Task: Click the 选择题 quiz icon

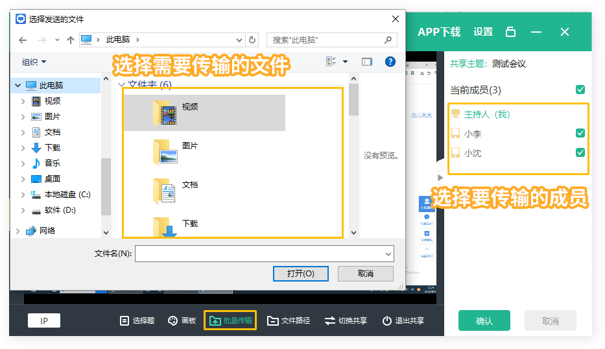Action: (x=125, y=320)
